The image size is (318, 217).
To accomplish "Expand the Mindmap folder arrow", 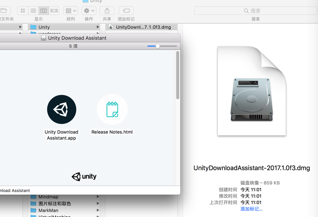I will [98, 197].
